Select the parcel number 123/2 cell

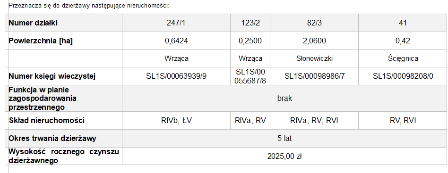coord(250,23)
